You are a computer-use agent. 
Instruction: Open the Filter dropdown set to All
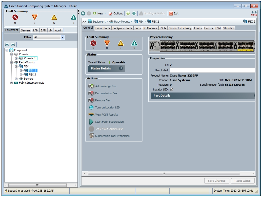coord(49,37)
